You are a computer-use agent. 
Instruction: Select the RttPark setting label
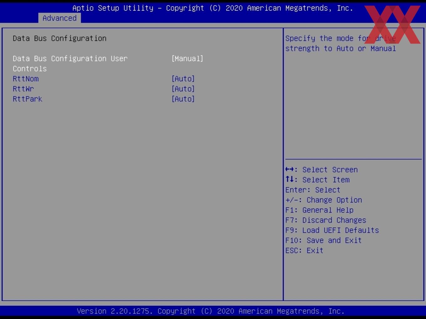coord(28,99)
